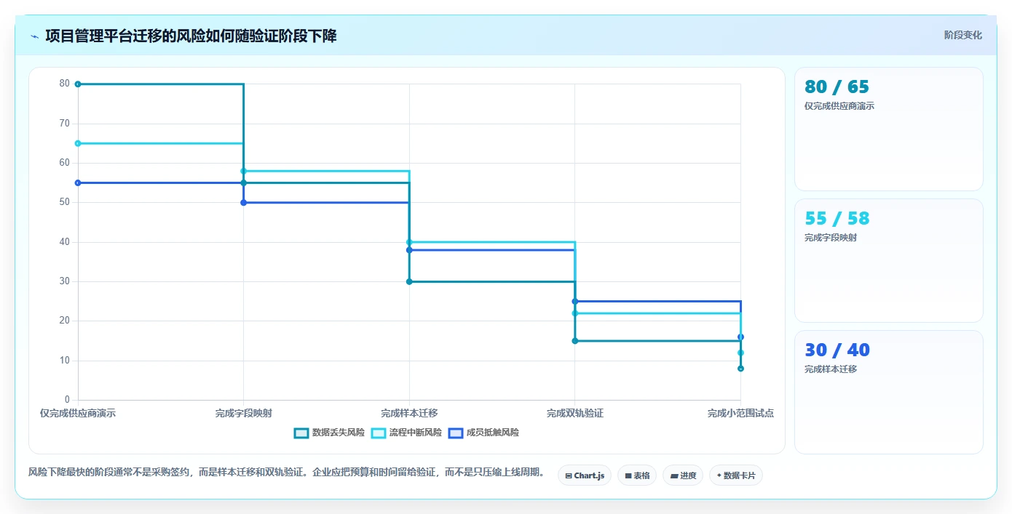Click the 成员抵触风险 legend color box

[x=456, y=433]
